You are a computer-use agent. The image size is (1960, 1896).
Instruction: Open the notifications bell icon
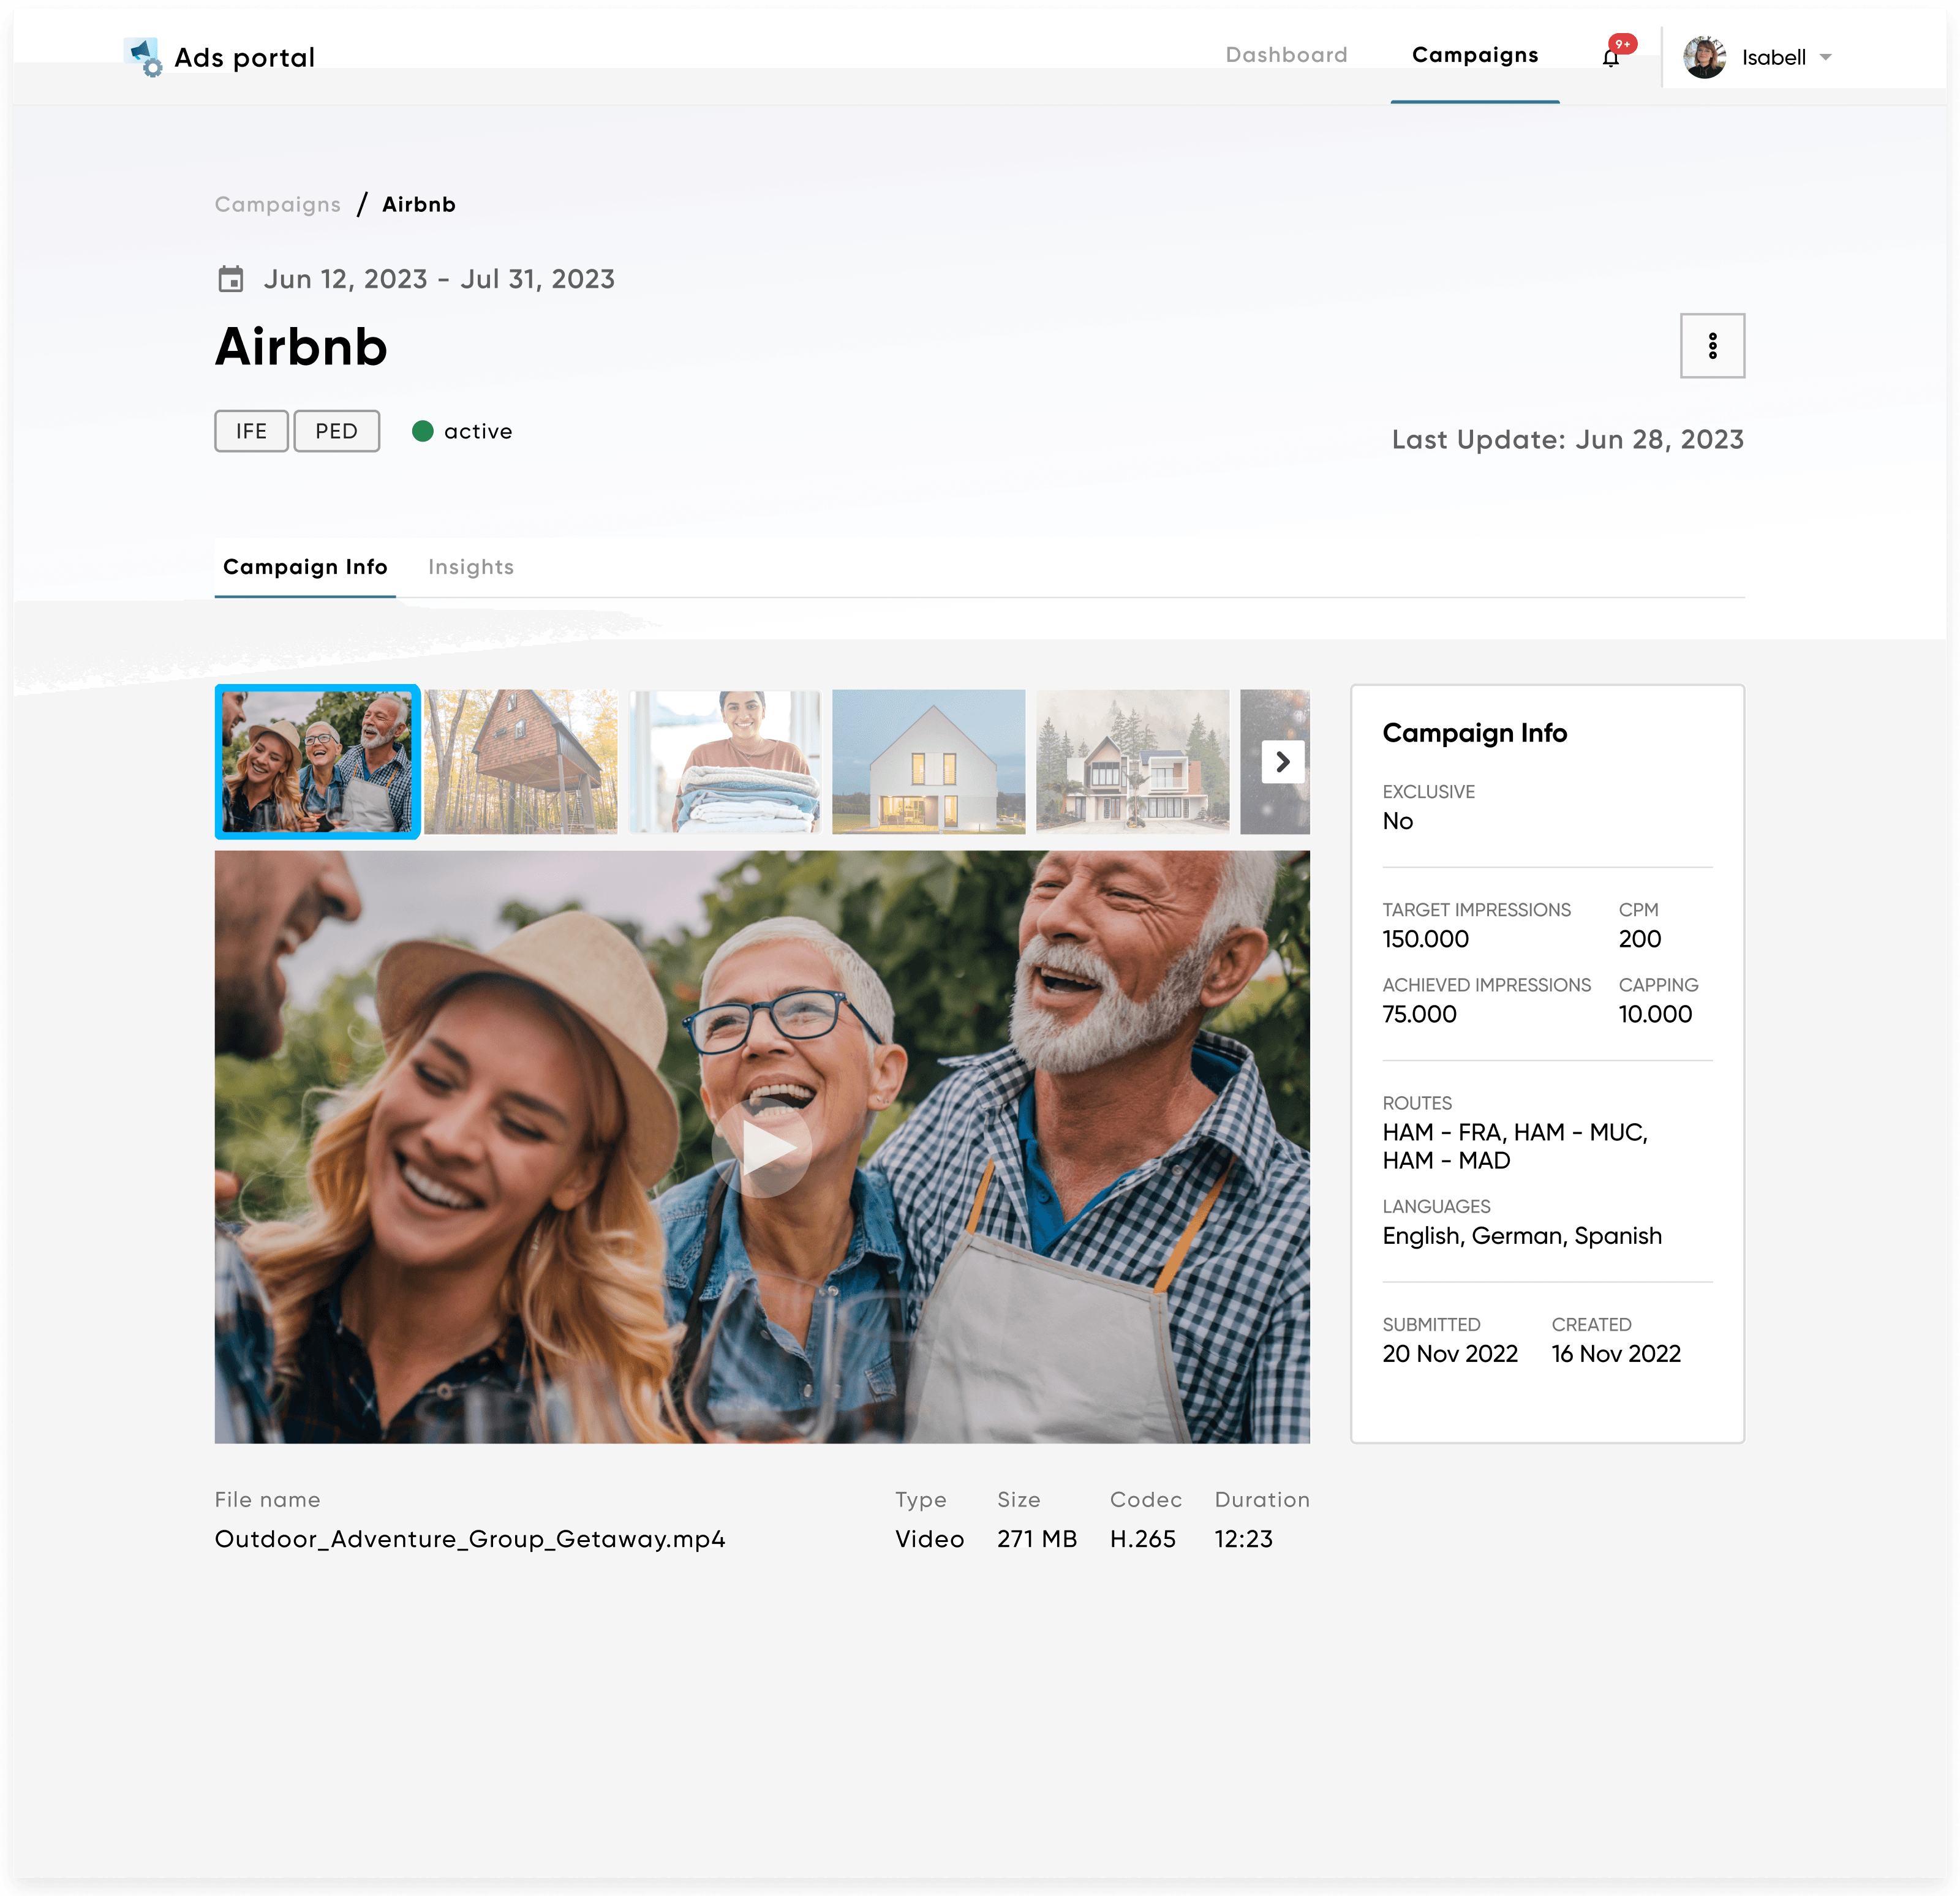tap(1610, 58)
